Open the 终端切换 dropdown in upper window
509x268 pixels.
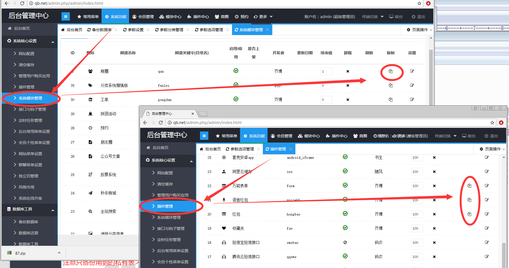[373, 17]
